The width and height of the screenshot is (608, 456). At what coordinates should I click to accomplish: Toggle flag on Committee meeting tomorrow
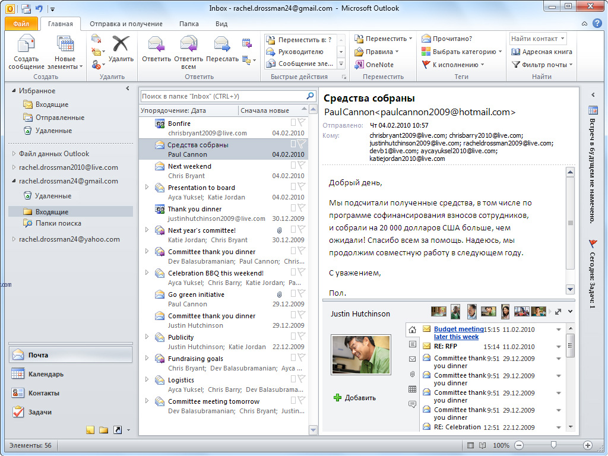pos(301,400)
